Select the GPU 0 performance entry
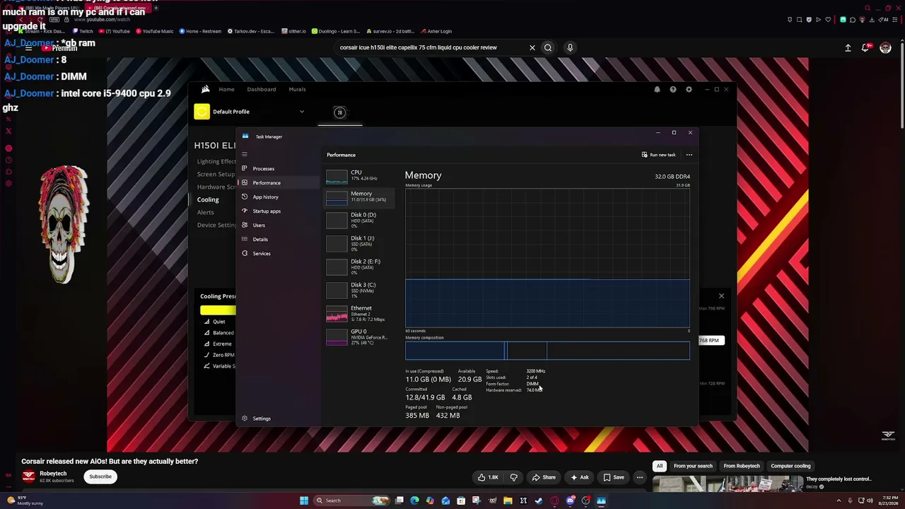 [x=359, y=337]
